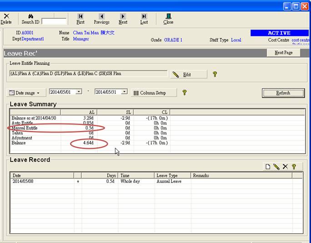Maximize the window
Image resolution: width=311 pixels, height=243 pixels.
coord(296,6)
